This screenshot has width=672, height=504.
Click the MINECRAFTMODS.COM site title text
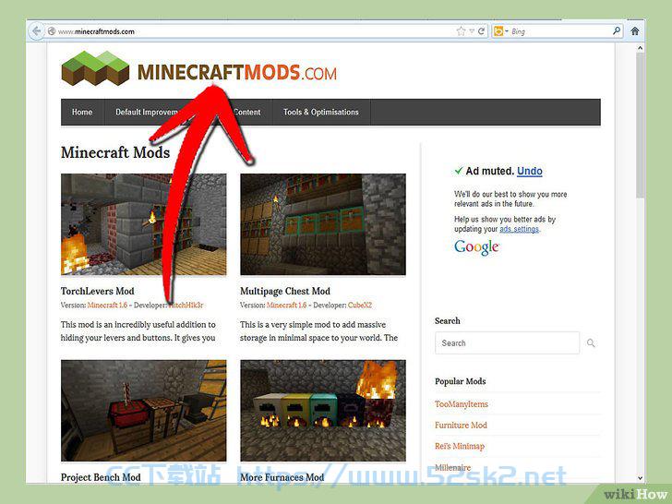[x=237, y=72]
